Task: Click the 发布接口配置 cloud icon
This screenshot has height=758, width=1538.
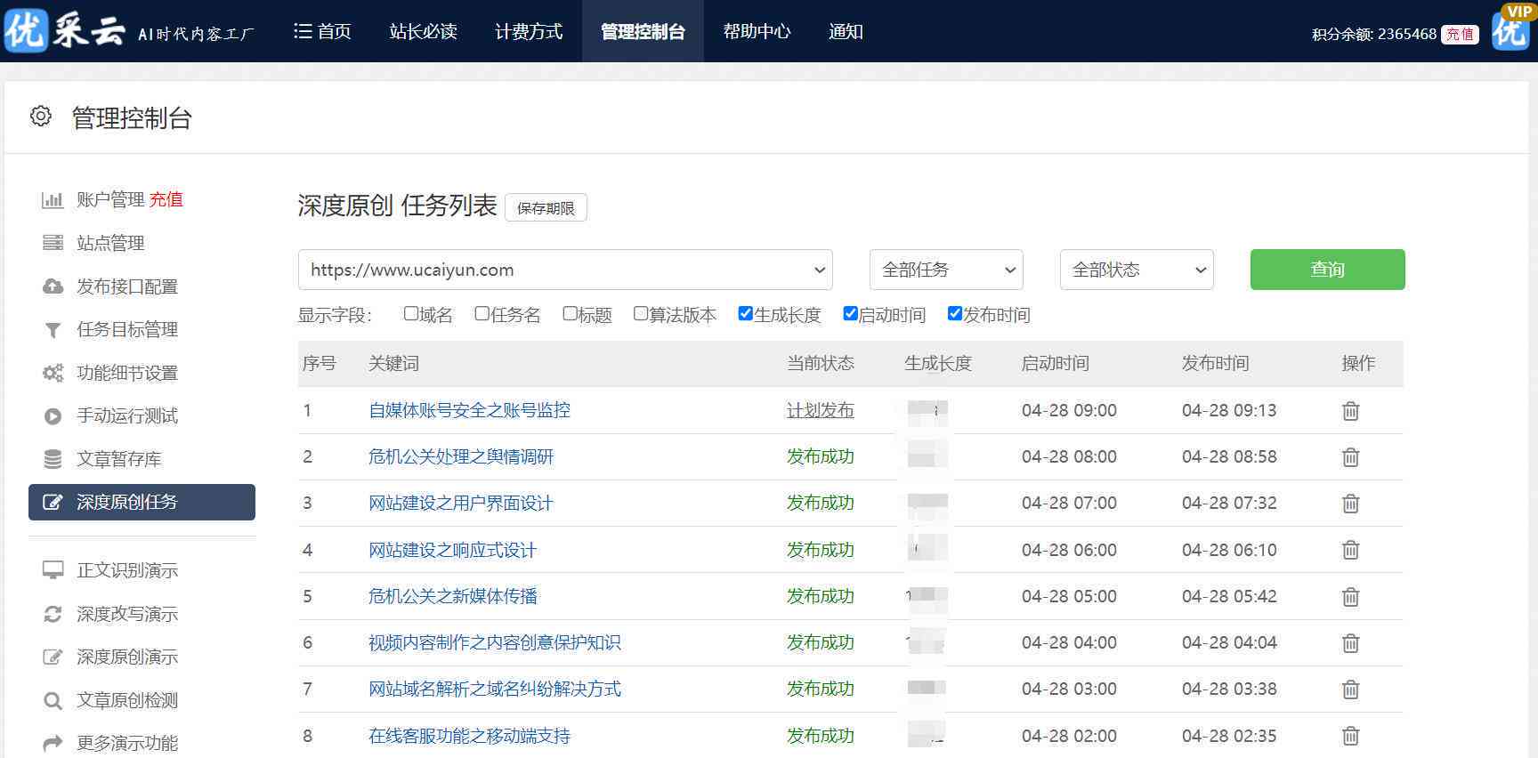Action: [x=53, y=286]
